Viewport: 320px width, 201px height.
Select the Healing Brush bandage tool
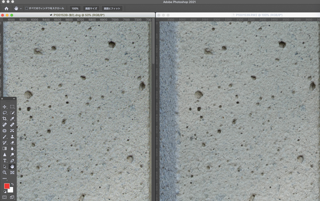[x=12, y=125]
